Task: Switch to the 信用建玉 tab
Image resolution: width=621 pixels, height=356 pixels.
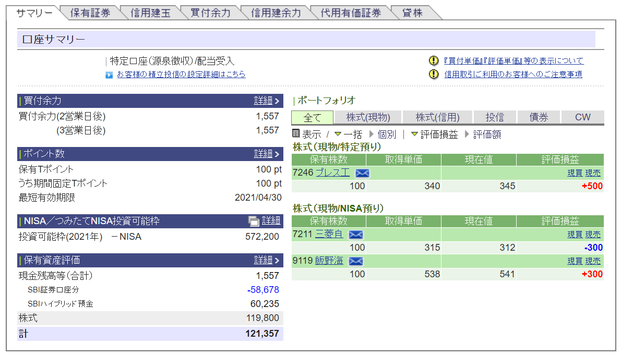Action: point(150,13)
